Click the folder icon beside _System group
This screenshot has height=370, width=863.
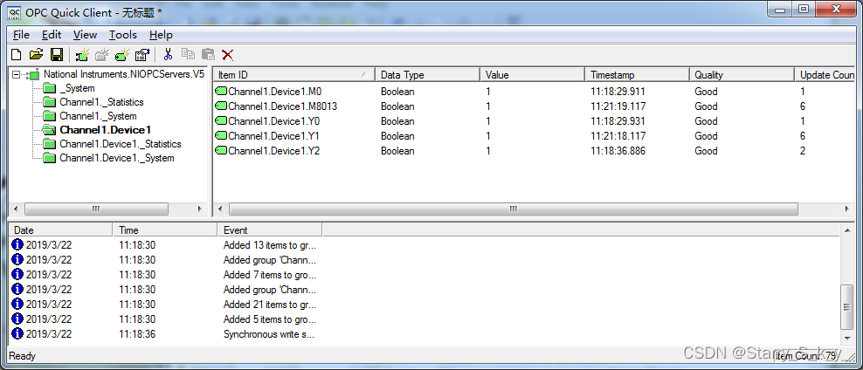[50, 88]
